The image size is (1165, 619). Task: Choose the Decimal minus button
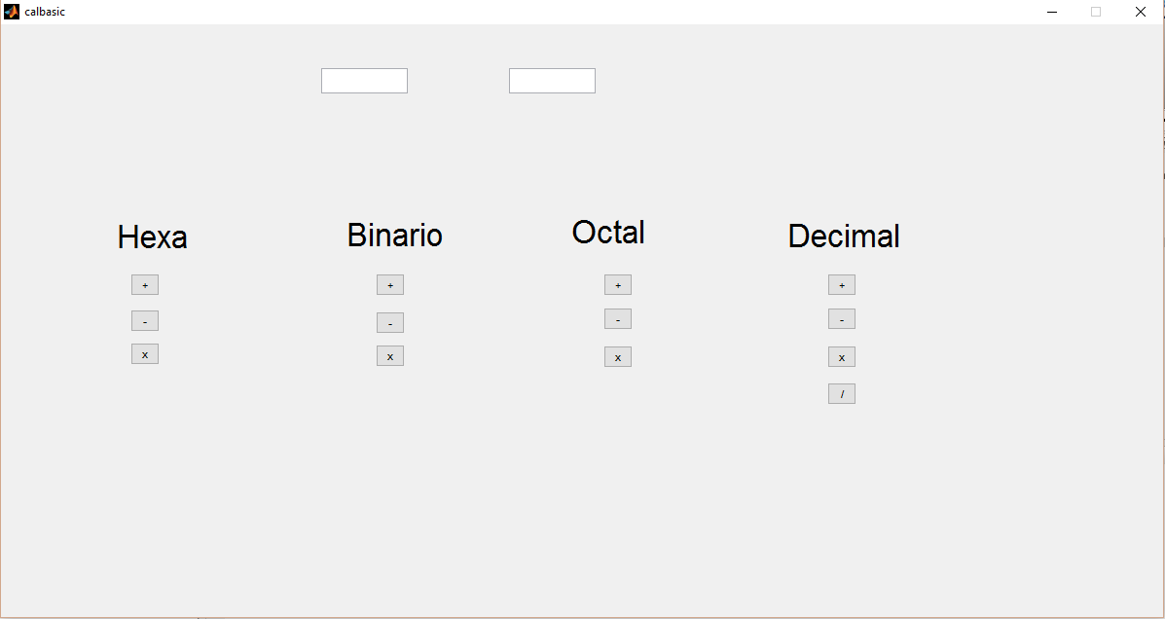pos(842,319)
